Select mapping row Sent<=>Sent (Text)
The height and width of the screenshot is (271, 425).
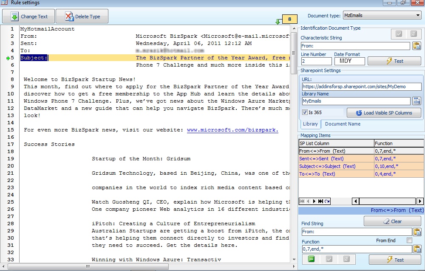point(361,159)
